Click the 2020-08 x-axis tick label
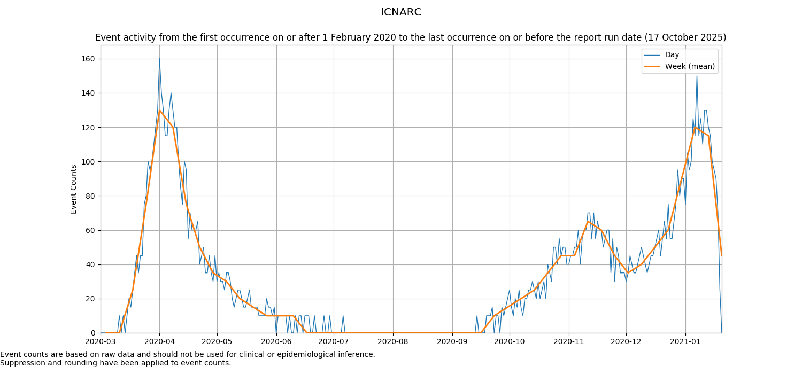 pos(393,341)
